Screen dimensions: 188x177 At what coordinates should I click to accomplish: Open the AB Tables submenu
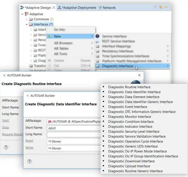[70, 48]
